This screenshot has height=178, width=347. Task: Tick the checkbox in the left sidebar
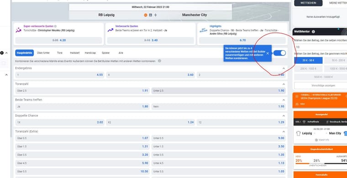[x=3, y=63]
